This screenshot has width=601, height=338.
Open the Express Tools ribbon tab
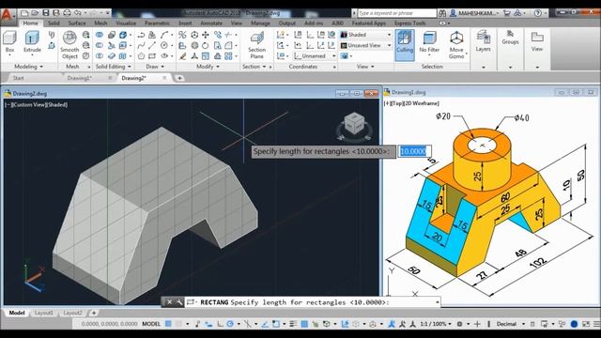click(409, 23)
